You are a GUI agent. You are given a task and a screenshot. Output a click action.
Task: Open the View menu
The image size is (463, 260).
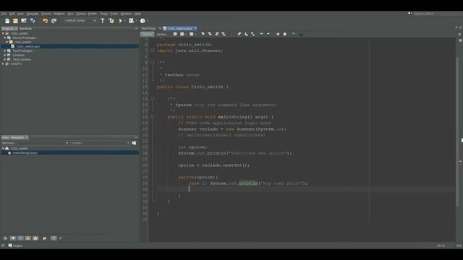(20, 14)
